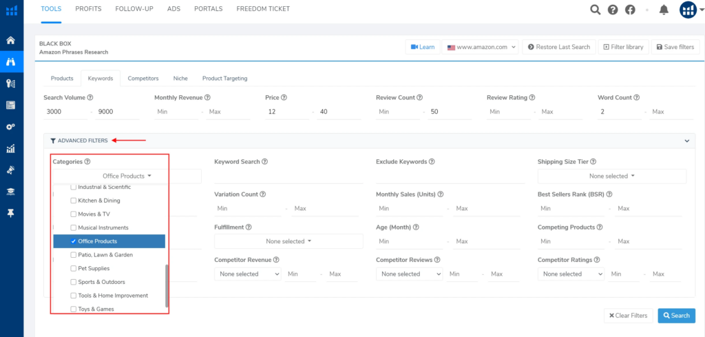705x337 pixels.
Task: Open the Shipping Size Tier dropdown
Action: point(612,176)
